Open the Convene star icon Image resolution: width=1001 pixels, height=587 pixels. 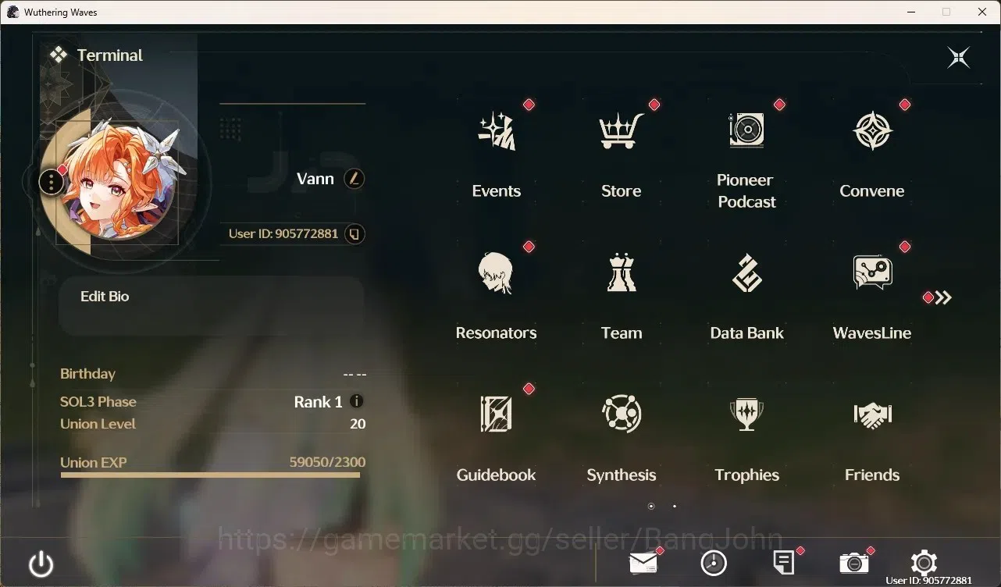872,131
